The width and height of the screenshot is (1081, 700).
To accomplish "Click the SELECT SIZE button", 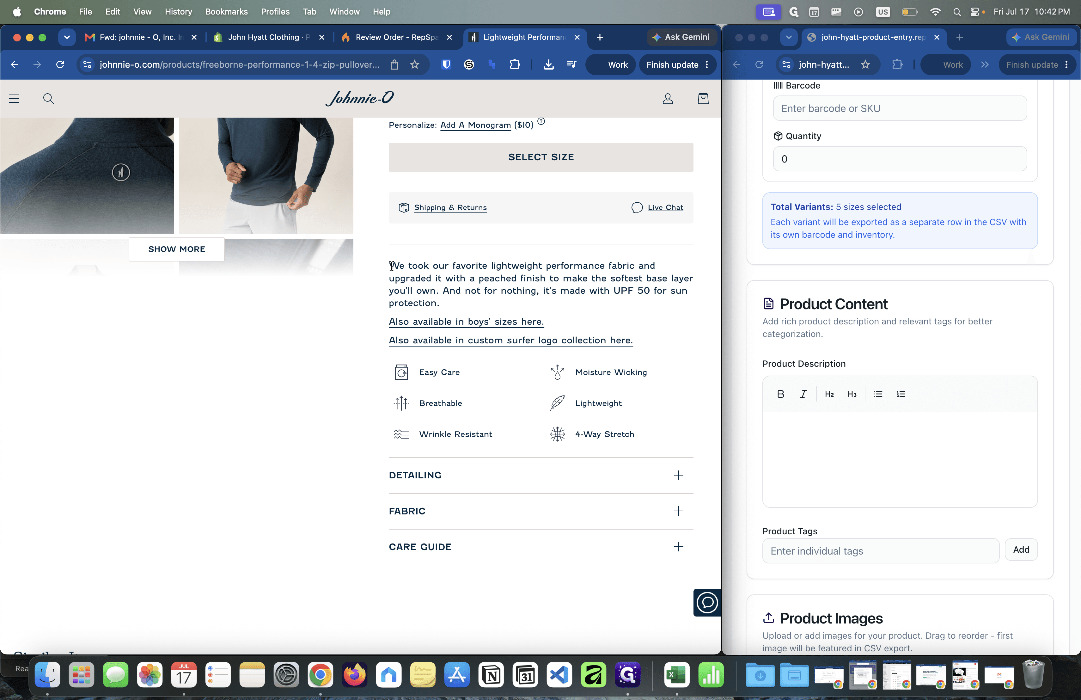I will pyautogui.click(x=540, y=157).
